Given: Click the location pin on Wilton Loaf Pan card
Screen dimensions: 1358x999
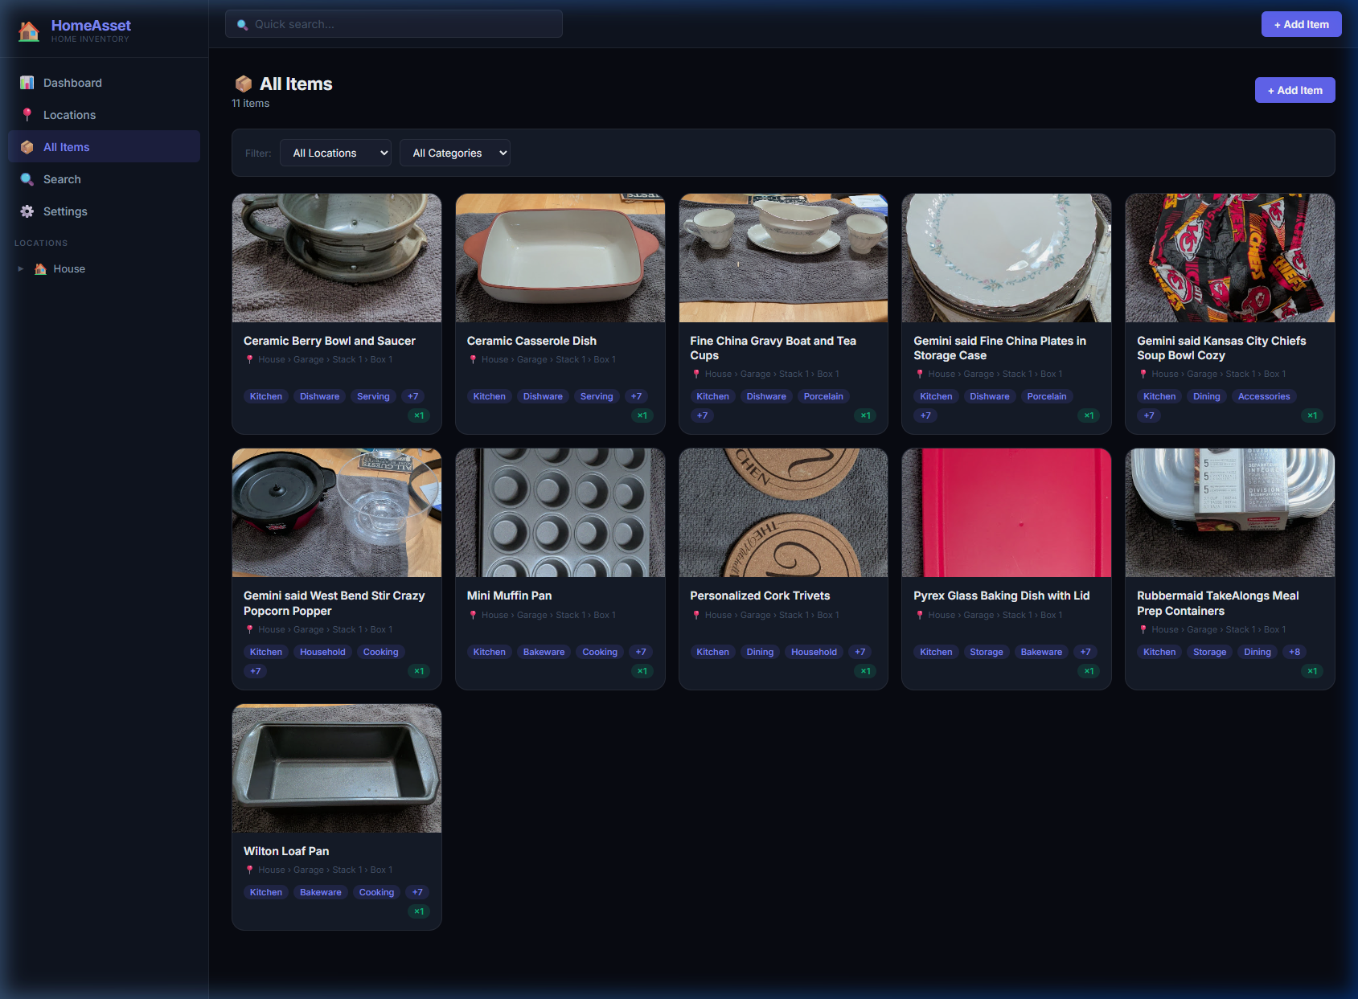Looking at the screenshot, I should (249, 870).
